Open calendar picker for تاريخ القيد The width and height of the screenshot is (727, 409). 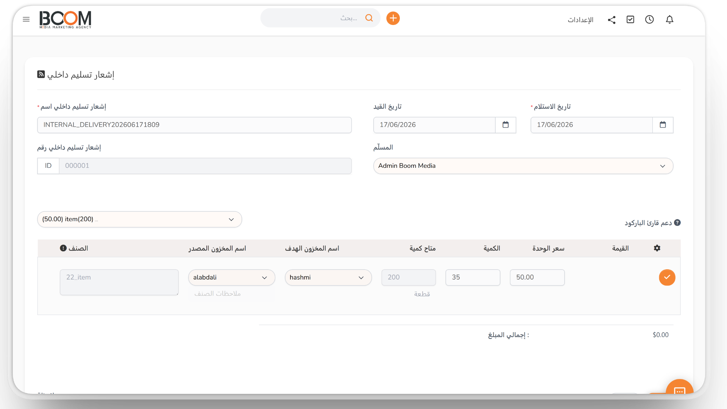pos(505,125)
